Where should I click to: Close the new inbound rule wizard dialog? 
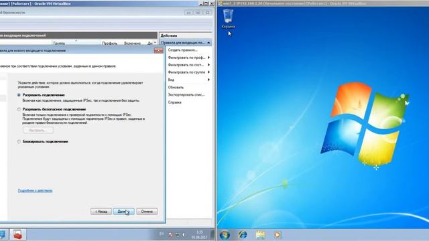(158, 51)
